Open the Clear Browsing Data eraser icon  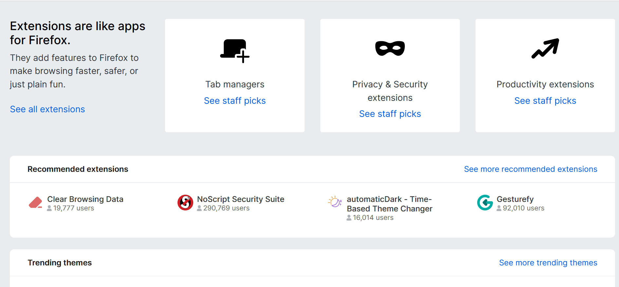point(35,203)
